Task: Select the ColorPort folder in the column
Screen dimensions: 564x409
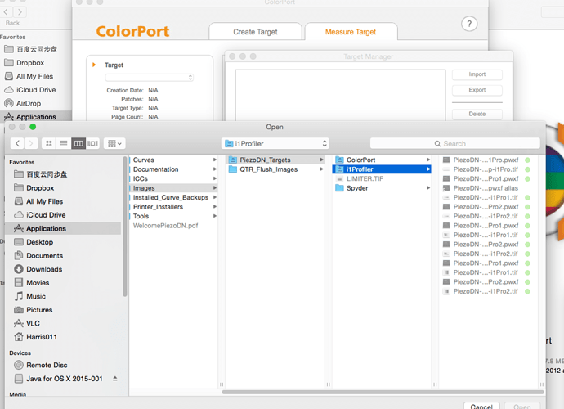Action: click(x=360, y=160)
